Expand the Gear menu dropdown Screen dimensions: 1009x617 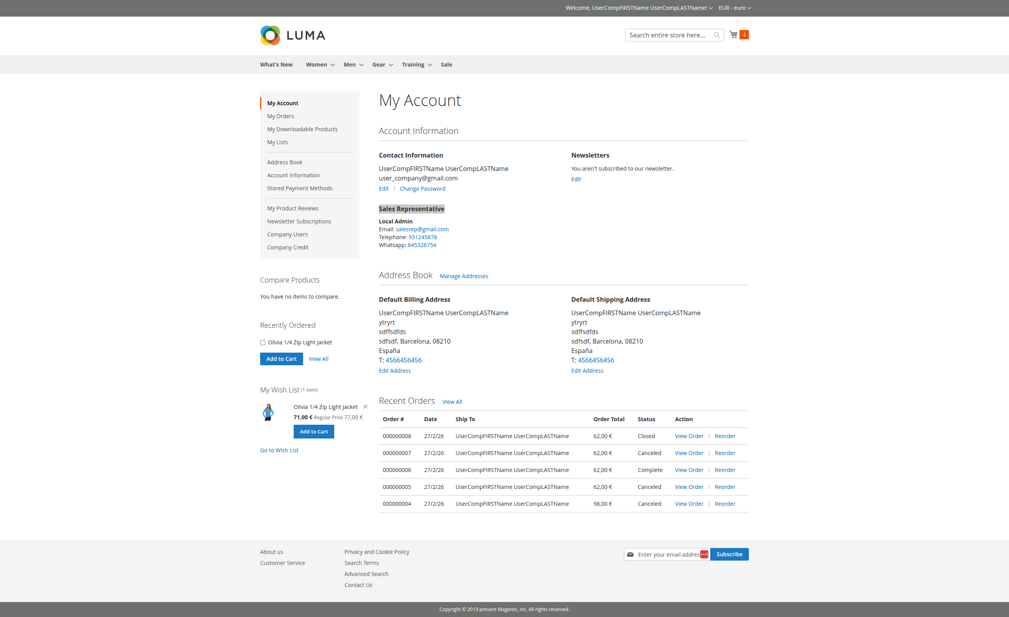382,64
